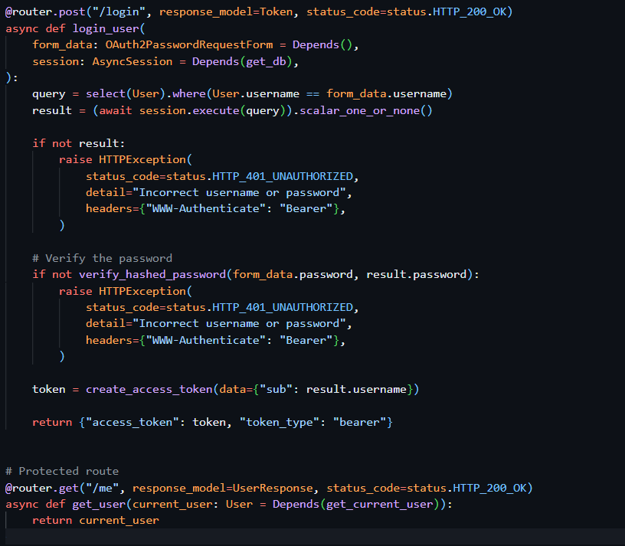Select the AsyncSession type annotation
The image size is (625, 546).
(133, 61)
